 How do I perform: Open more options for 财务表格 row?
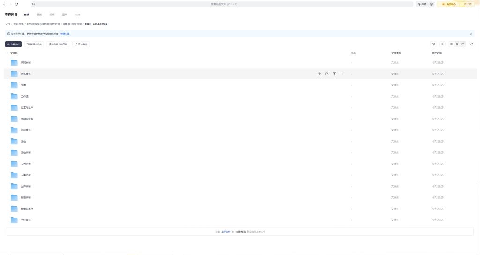tap(342, 74)
